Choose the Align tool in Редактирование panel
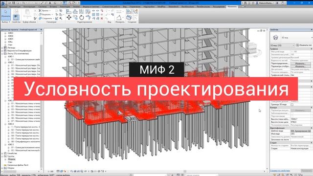Viewport: 313px width, 176px height. (69, 12)
